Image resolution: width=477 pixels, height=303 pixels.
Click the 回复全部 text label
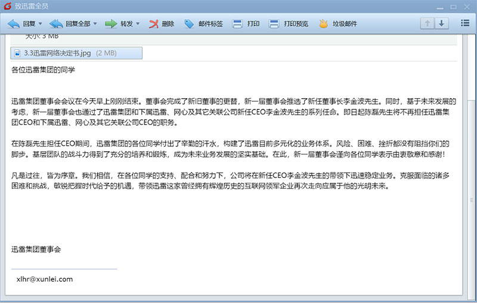(78, 24)
